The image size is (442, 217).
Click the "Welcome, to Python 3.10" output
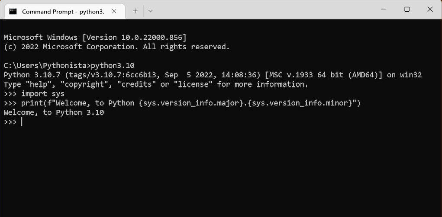(54, 113)
